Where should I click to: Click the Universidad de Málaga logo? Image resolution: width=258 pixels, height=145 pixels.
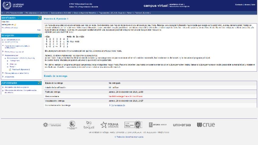pos(13,5)
